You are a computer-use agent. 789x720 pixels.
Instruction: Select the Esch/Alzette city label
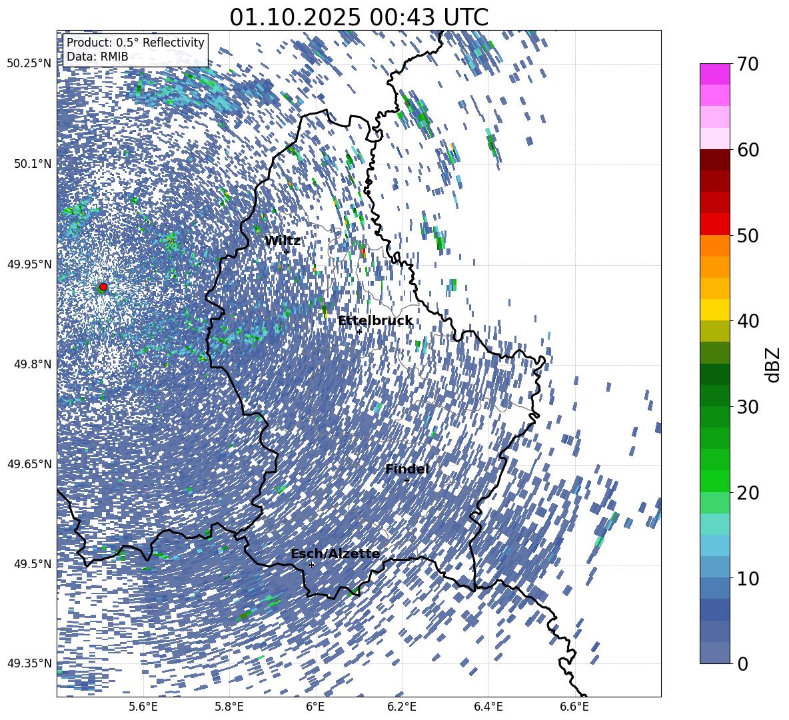coord(335,554)
